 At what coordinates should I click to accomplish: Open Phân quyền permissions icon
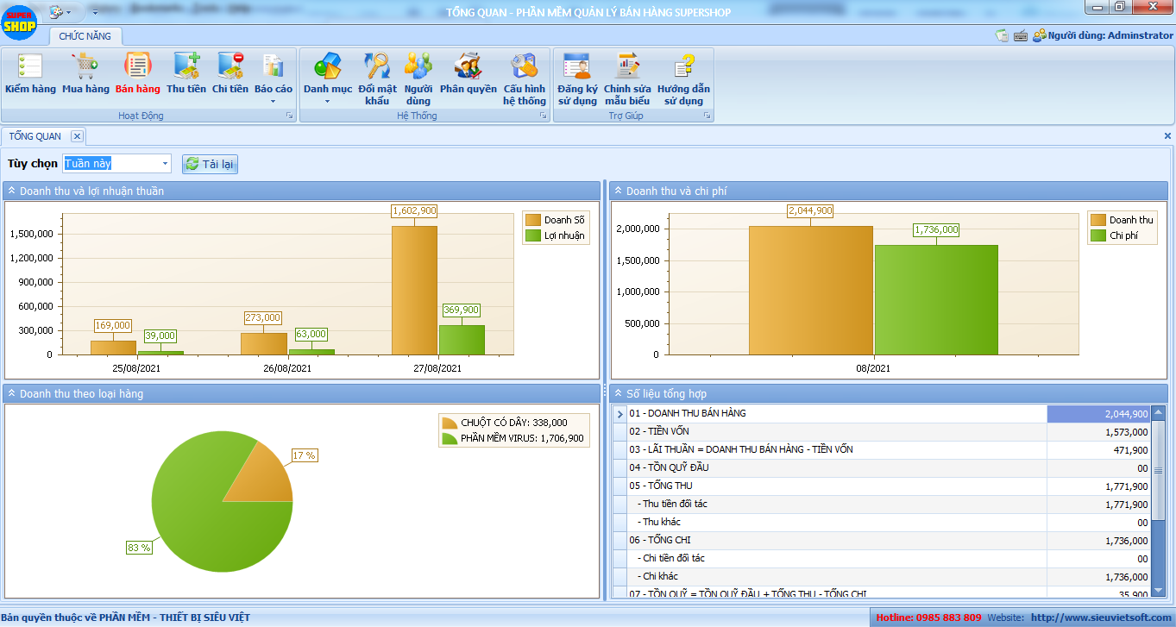(468, 66)
